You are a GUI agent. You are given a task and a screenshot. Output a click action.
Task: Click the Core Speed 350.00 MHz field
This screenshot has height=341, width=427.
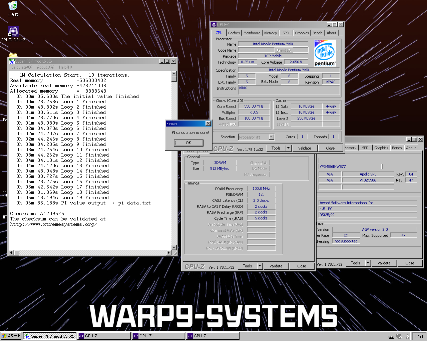pos(254,107)
